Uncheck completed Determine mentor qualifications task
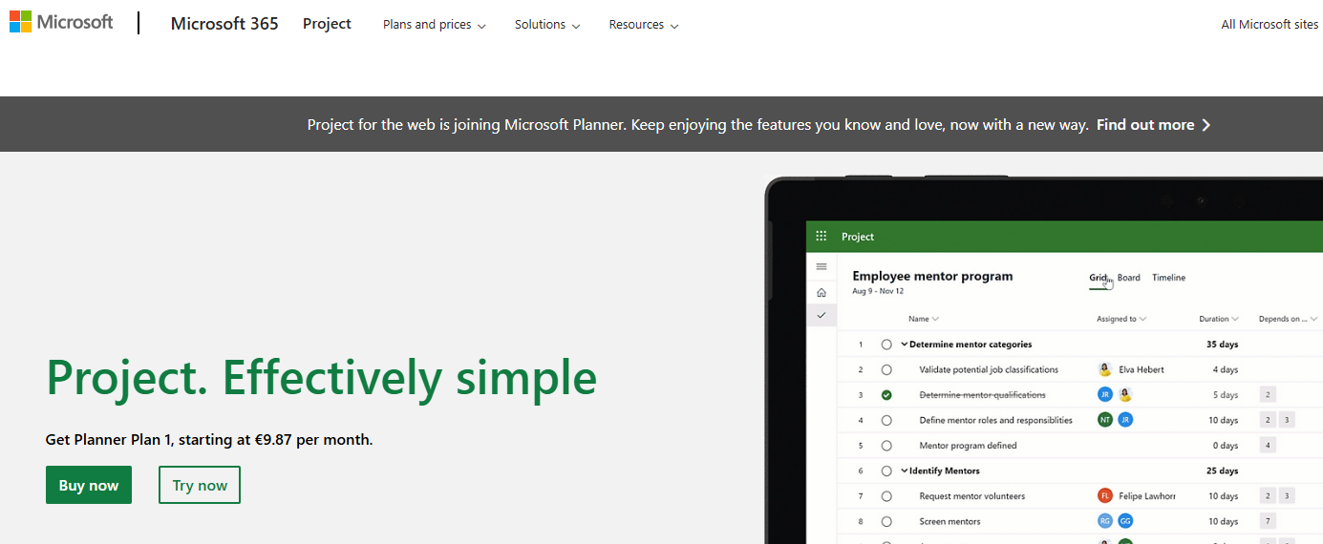Image resolution: width=1323 pixels, height=544 pixels. coord(886,395)
